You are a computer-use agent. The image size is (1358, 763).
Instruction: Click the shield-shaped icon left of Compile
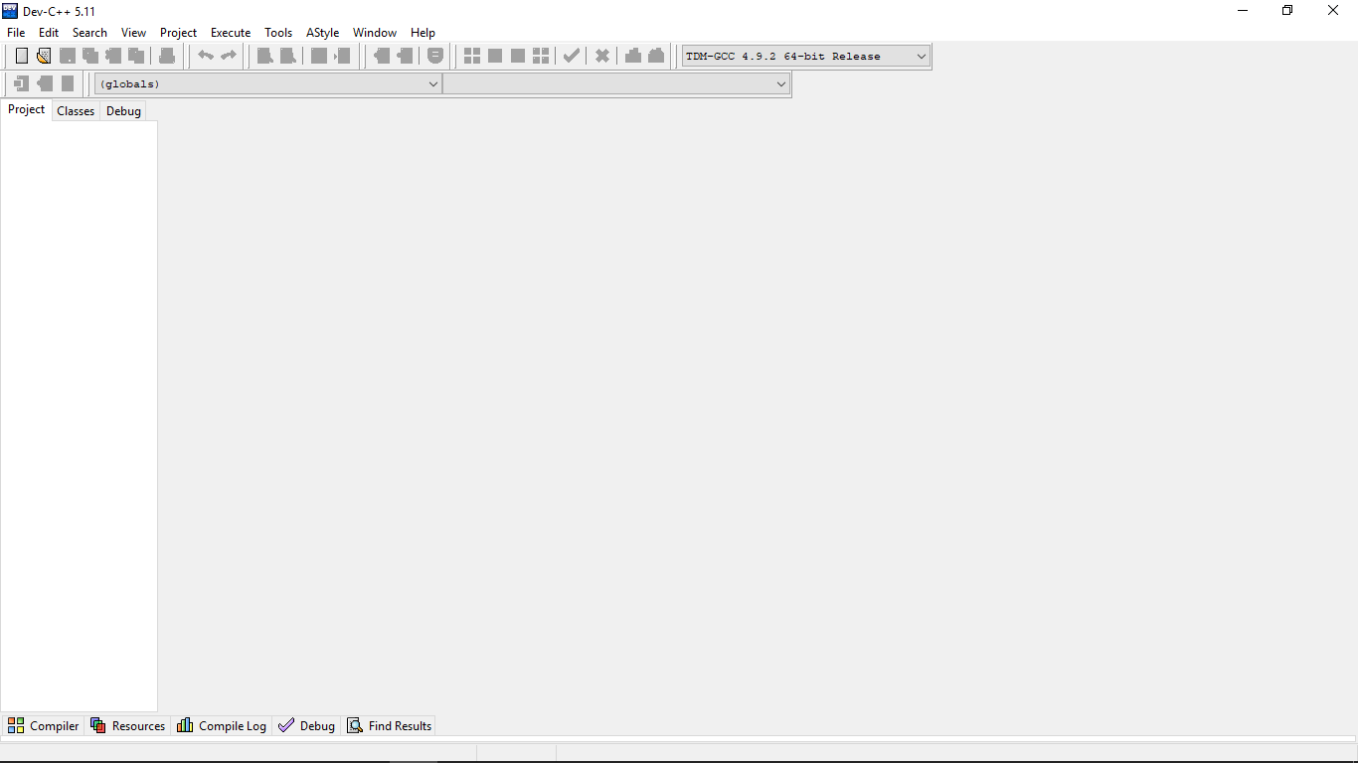(x=435, y=56)
